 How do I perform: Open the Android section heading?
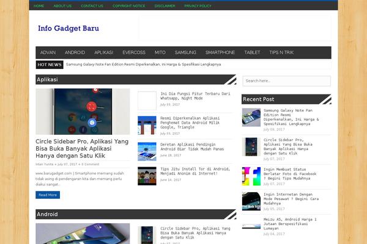[x=47, y=214]
